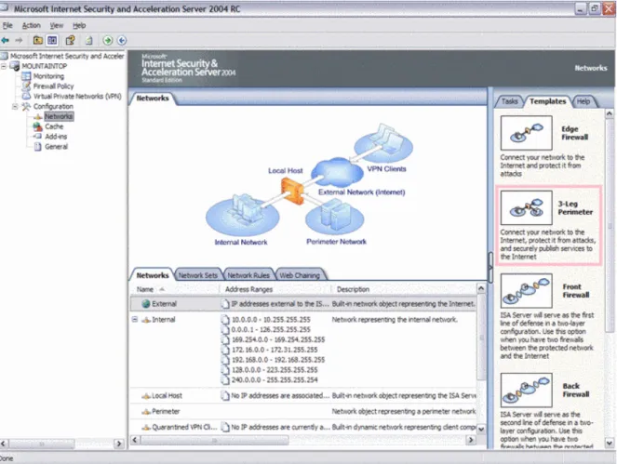Switch to the Tasks tab
This screenshot has width=617, height=464.
(510, 101)
